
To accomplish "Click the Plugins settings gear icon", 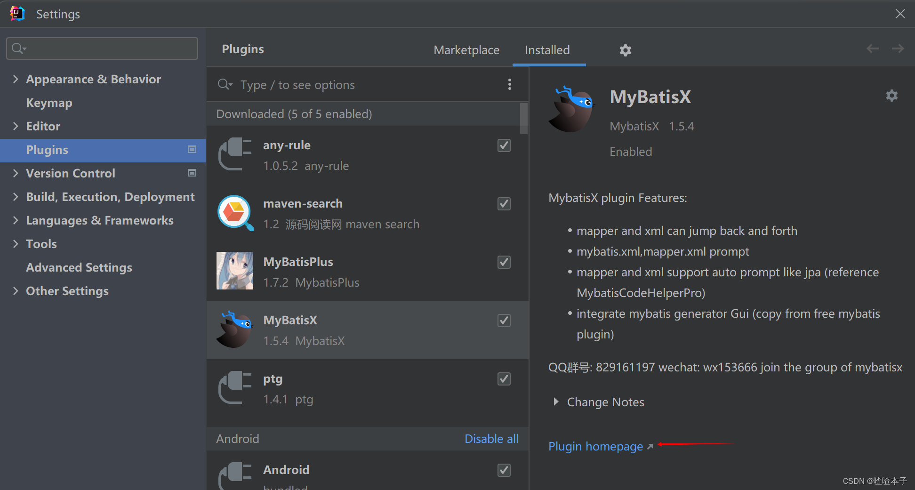I will (625, 50).
